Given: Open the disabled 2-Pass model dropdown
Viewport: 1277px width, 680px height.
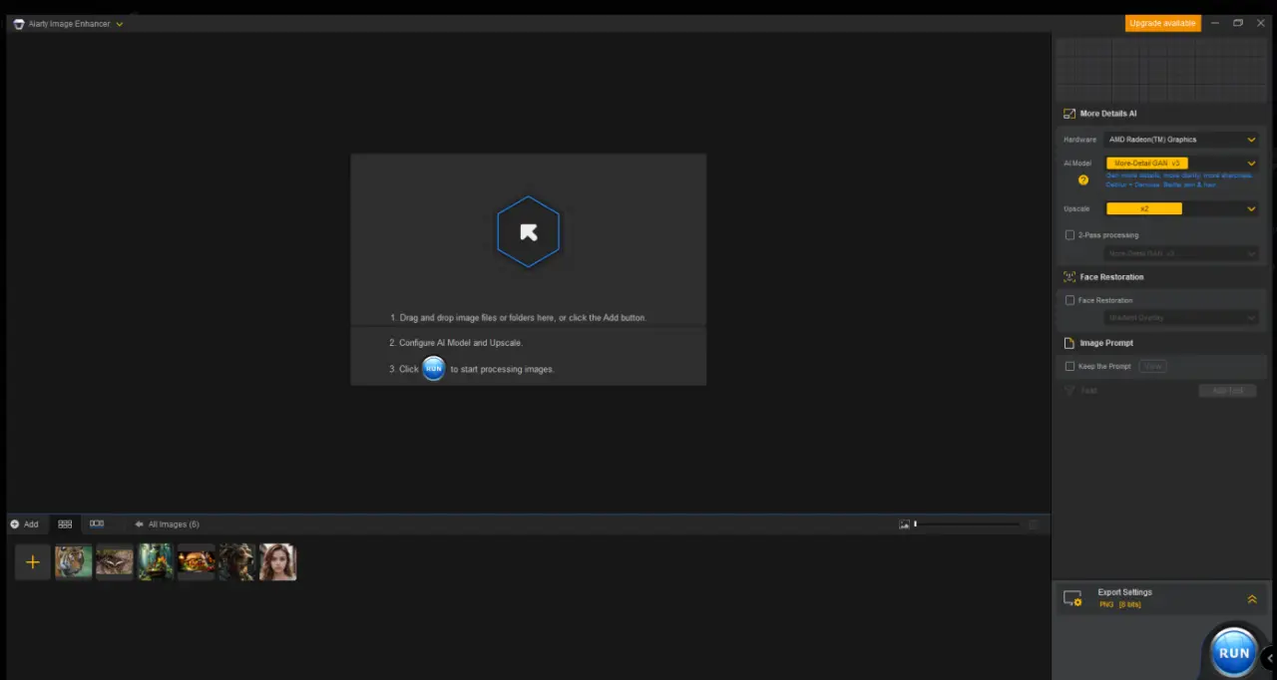Looking at the screenshot, I should [1181, 253].
